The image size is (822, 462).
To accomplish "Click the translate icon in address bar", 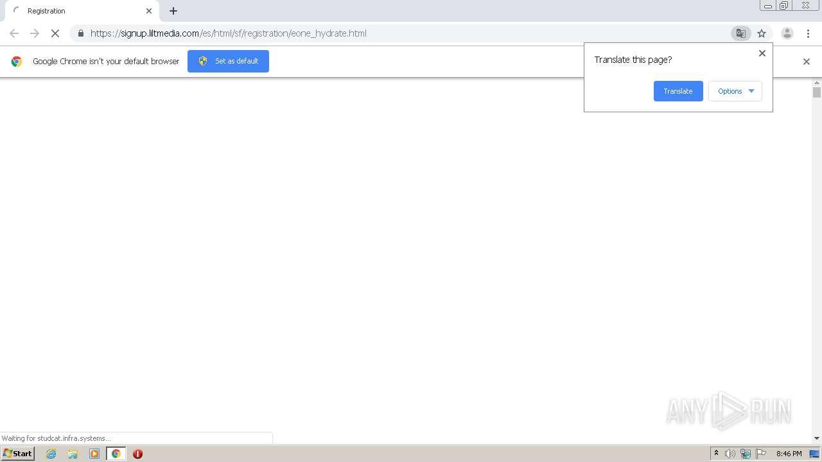I will 740,33.
